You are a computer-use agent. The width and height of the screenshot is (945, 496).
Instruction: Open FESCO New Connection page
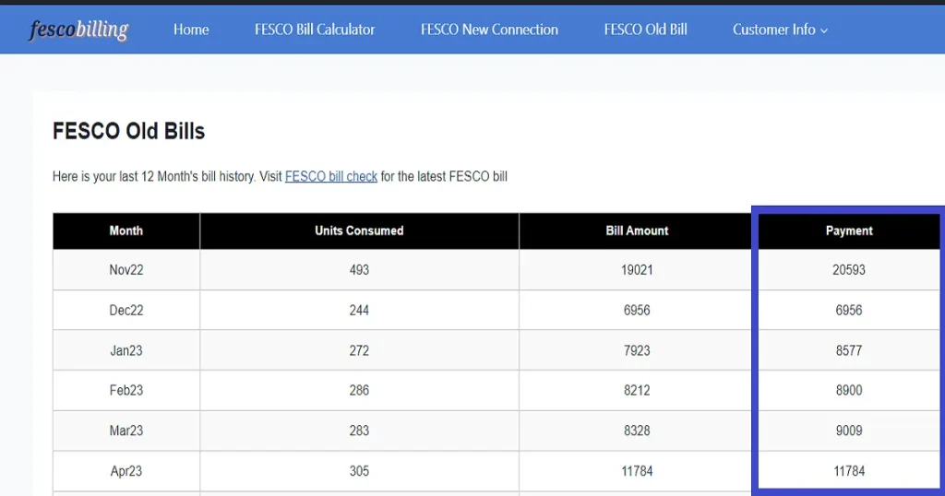tap(489, 30)
